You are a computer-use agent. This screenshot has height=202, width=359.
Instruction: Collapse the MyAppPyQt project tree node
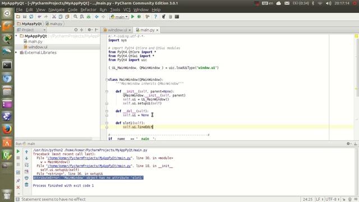point(16,36)
